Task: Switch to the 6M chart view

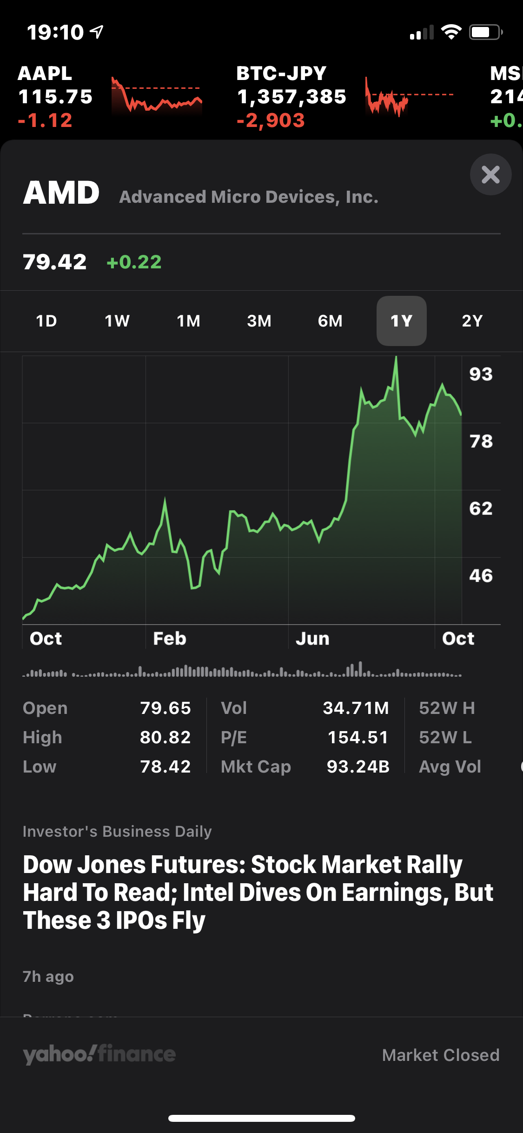Action: [x=330, y=321]
